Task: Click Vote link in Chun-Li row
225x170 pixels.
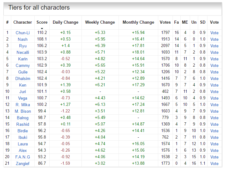Action: pyautogui.click(x=214, y=33)
